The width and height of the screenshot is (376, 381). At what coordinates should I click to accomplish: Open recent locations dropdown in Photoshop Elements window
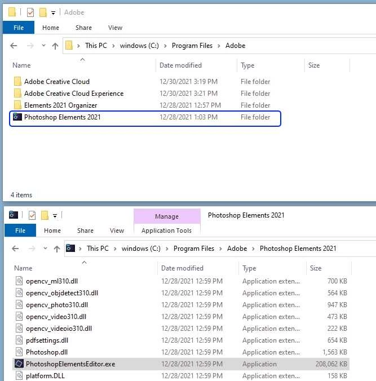coord(45,248)
